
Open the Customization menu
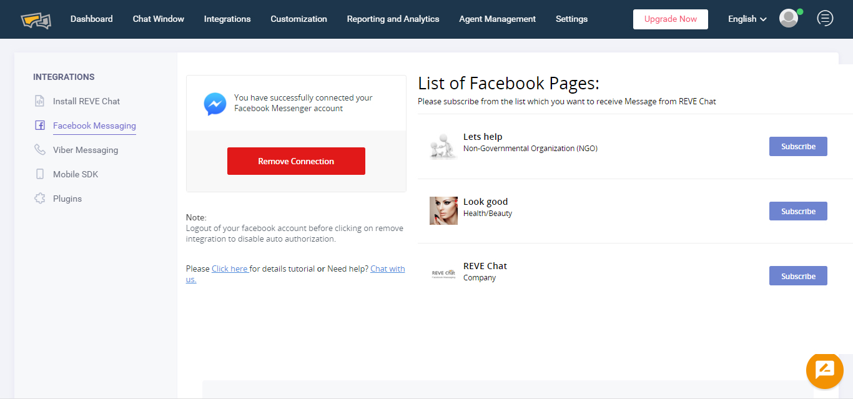point(298,19)
